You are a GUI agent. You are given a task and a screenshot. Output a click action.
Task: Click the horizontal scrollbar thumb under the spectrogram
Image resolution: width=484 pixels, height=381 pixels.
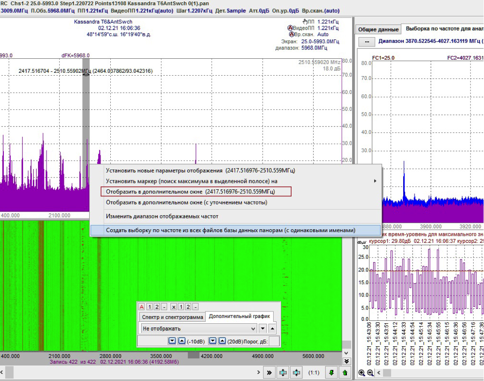(9, 373)
